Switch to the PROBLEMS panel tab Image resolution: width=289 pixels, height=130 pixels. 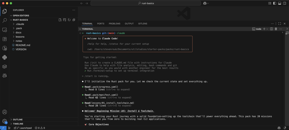coord(114,24)
